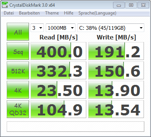Minimize the CrystalDiskMark window

[119, 5]
